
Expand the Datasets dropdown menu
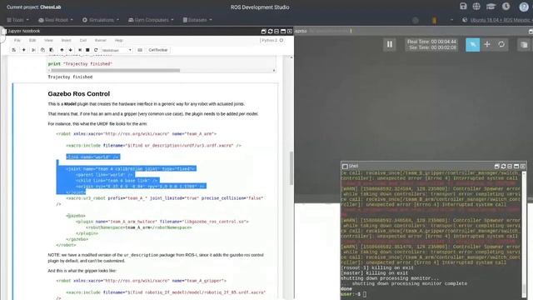tap(197, 20)
